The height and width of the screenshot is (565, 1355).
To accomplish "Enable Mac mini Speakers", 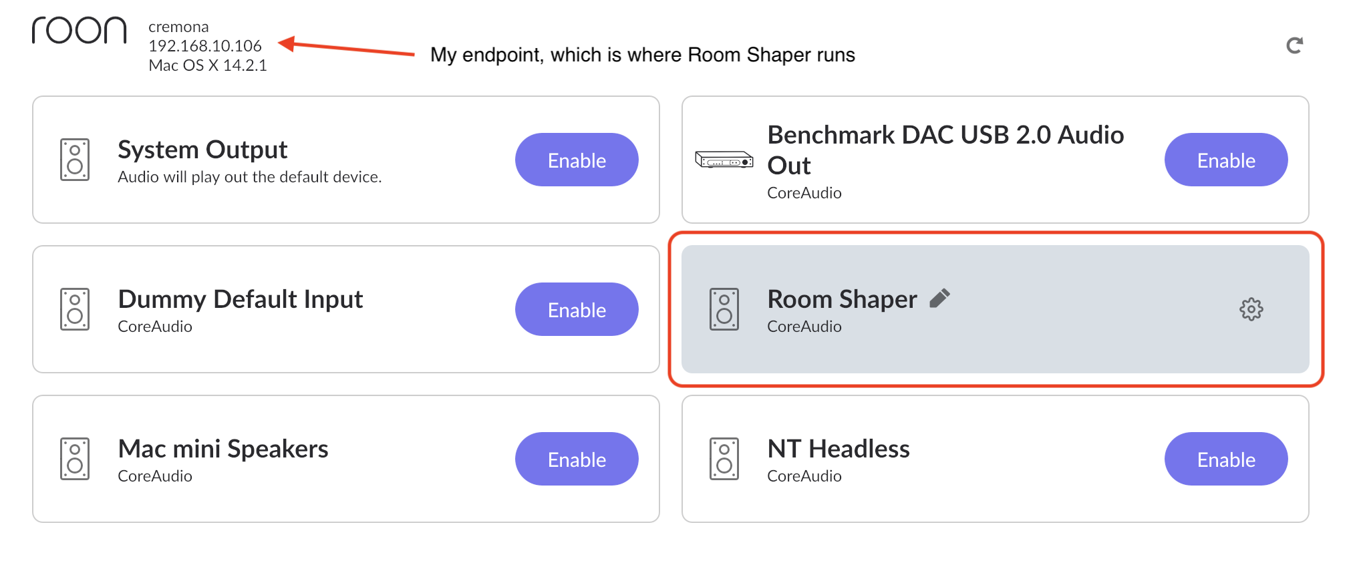I will 577,459.
